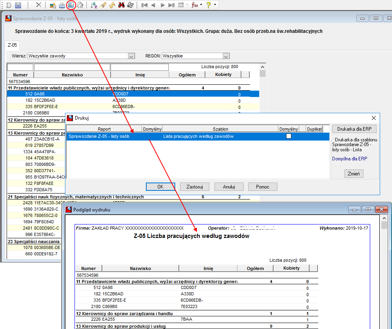Screen dimensions: 392x329
Task: Go to first record navigation icon
Action: point(144,5)
